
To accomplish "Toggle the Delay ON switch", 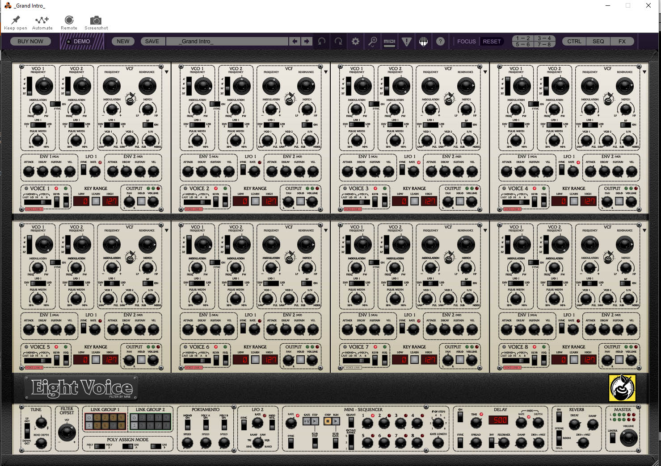I will point(460,417).
